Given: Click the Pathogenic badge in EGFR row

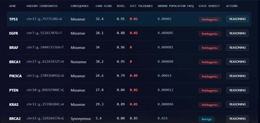Looking at the screenshot, I should (x=210, y=34).
